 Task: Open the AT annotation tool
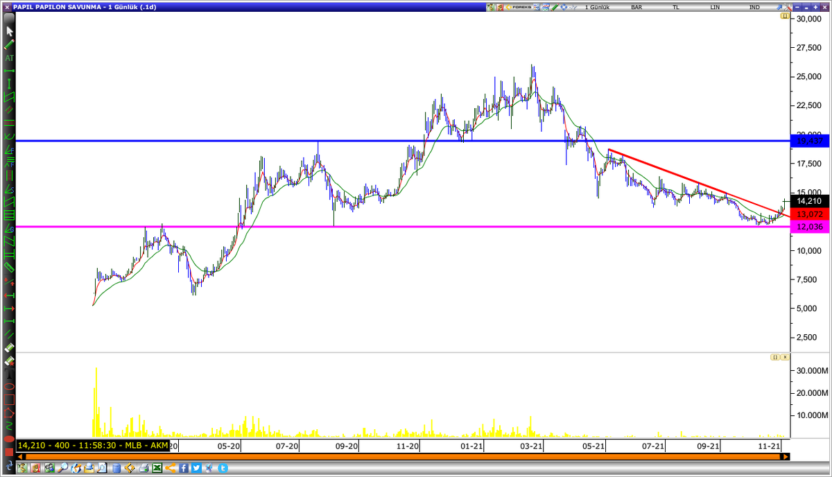tap(9, 58)
